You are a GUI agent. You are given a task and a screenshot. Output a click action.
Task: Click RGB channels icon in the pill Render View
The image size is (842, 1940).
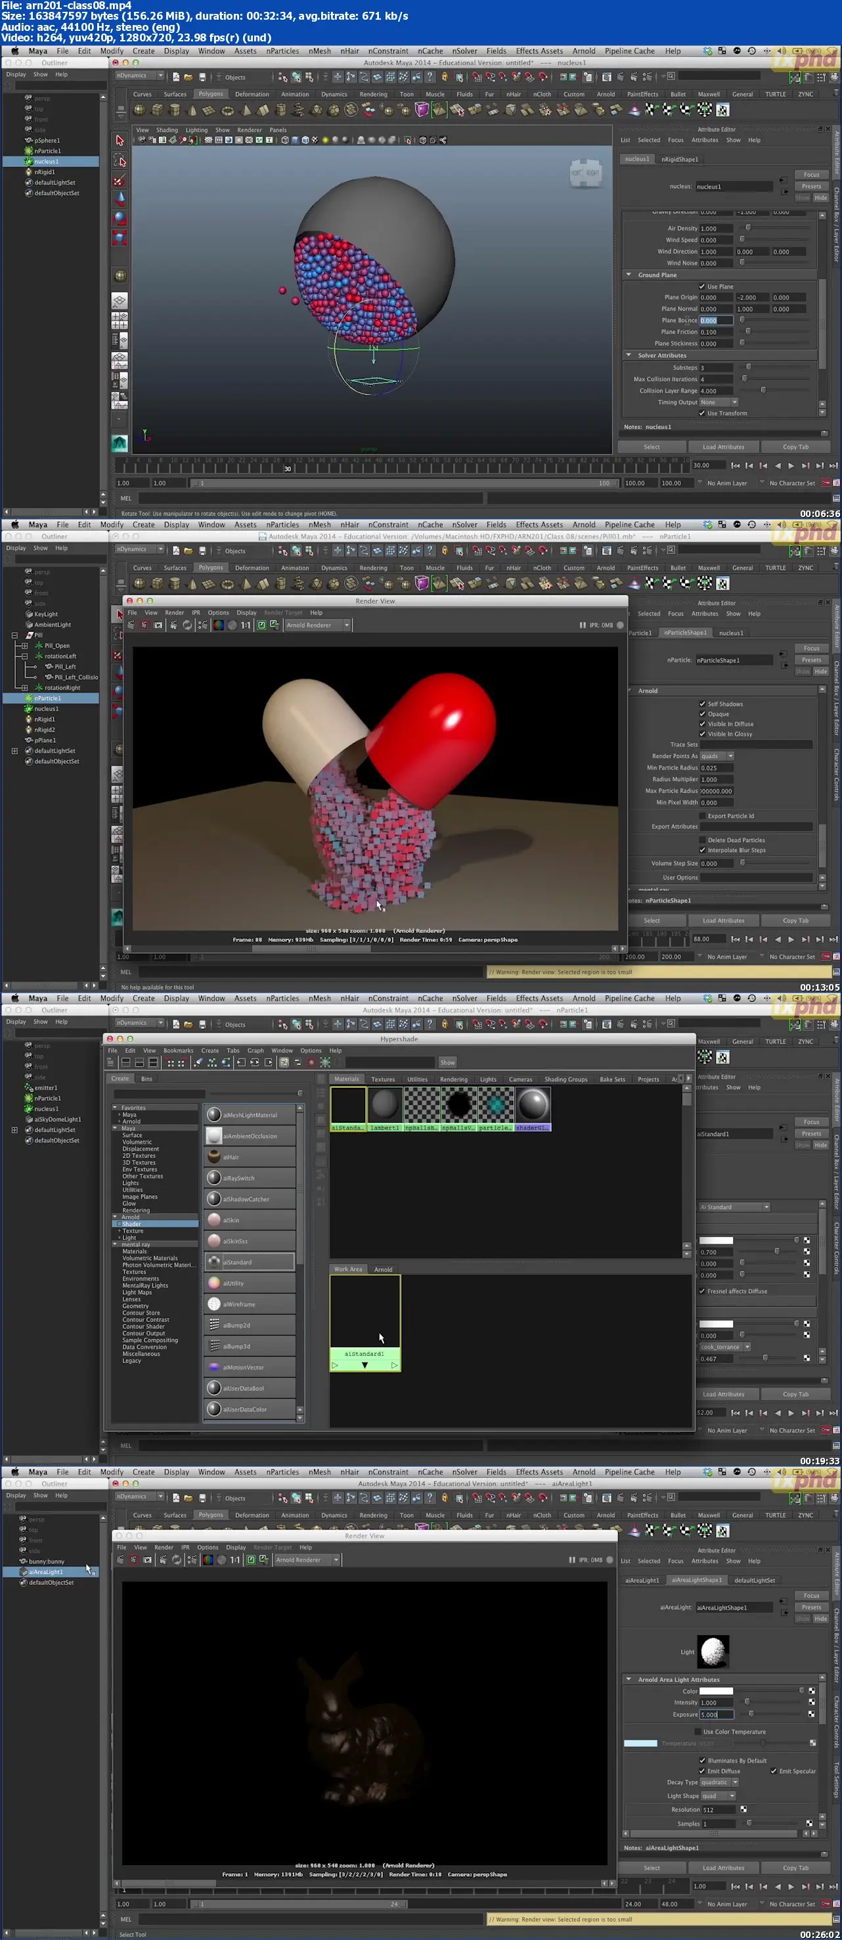pos(219,625)
